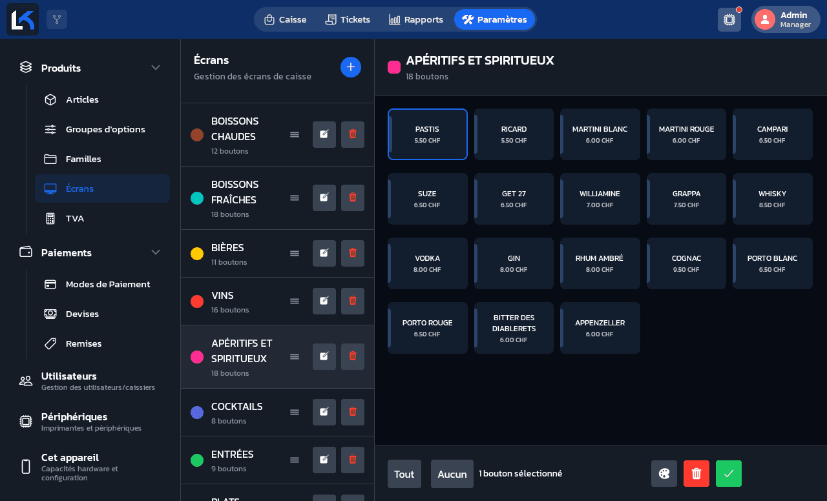Open the Admin Manager profile
The height and width of the screenshot is (501, 827).
[786, 19]
